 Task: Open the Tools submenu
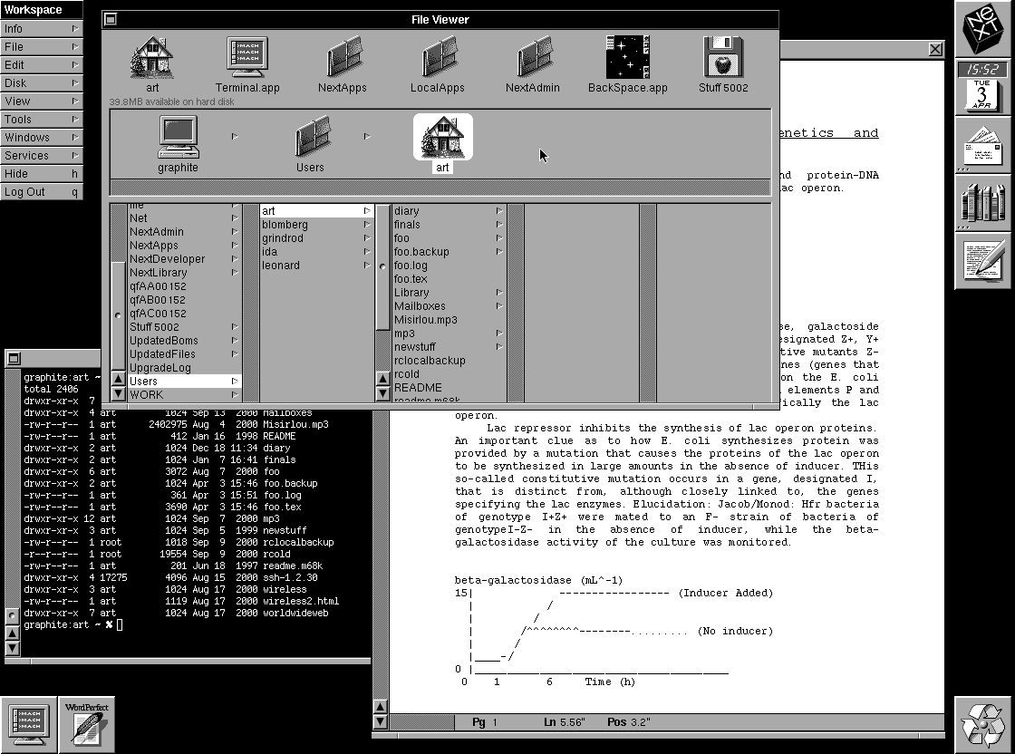42,119
